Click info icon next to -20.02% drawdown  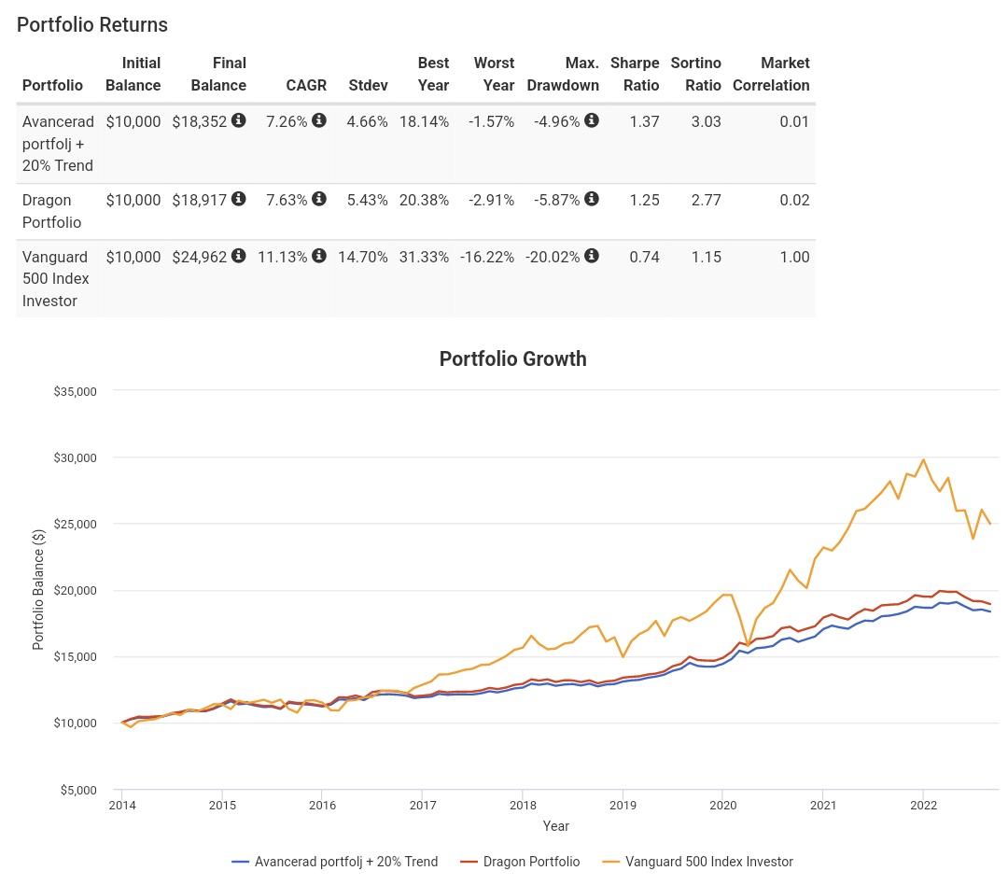tap(592, 257)
